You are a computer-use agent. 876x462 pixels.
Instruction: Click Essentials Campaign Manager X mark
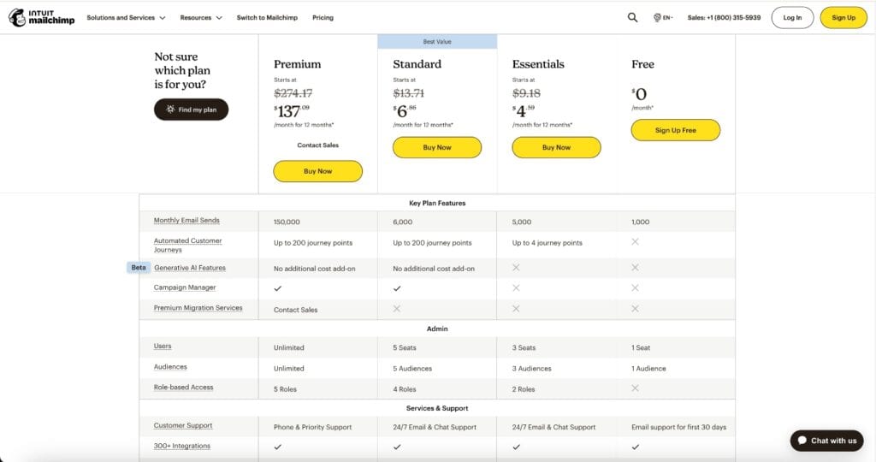pyautogui.click(x=516, y=287)
